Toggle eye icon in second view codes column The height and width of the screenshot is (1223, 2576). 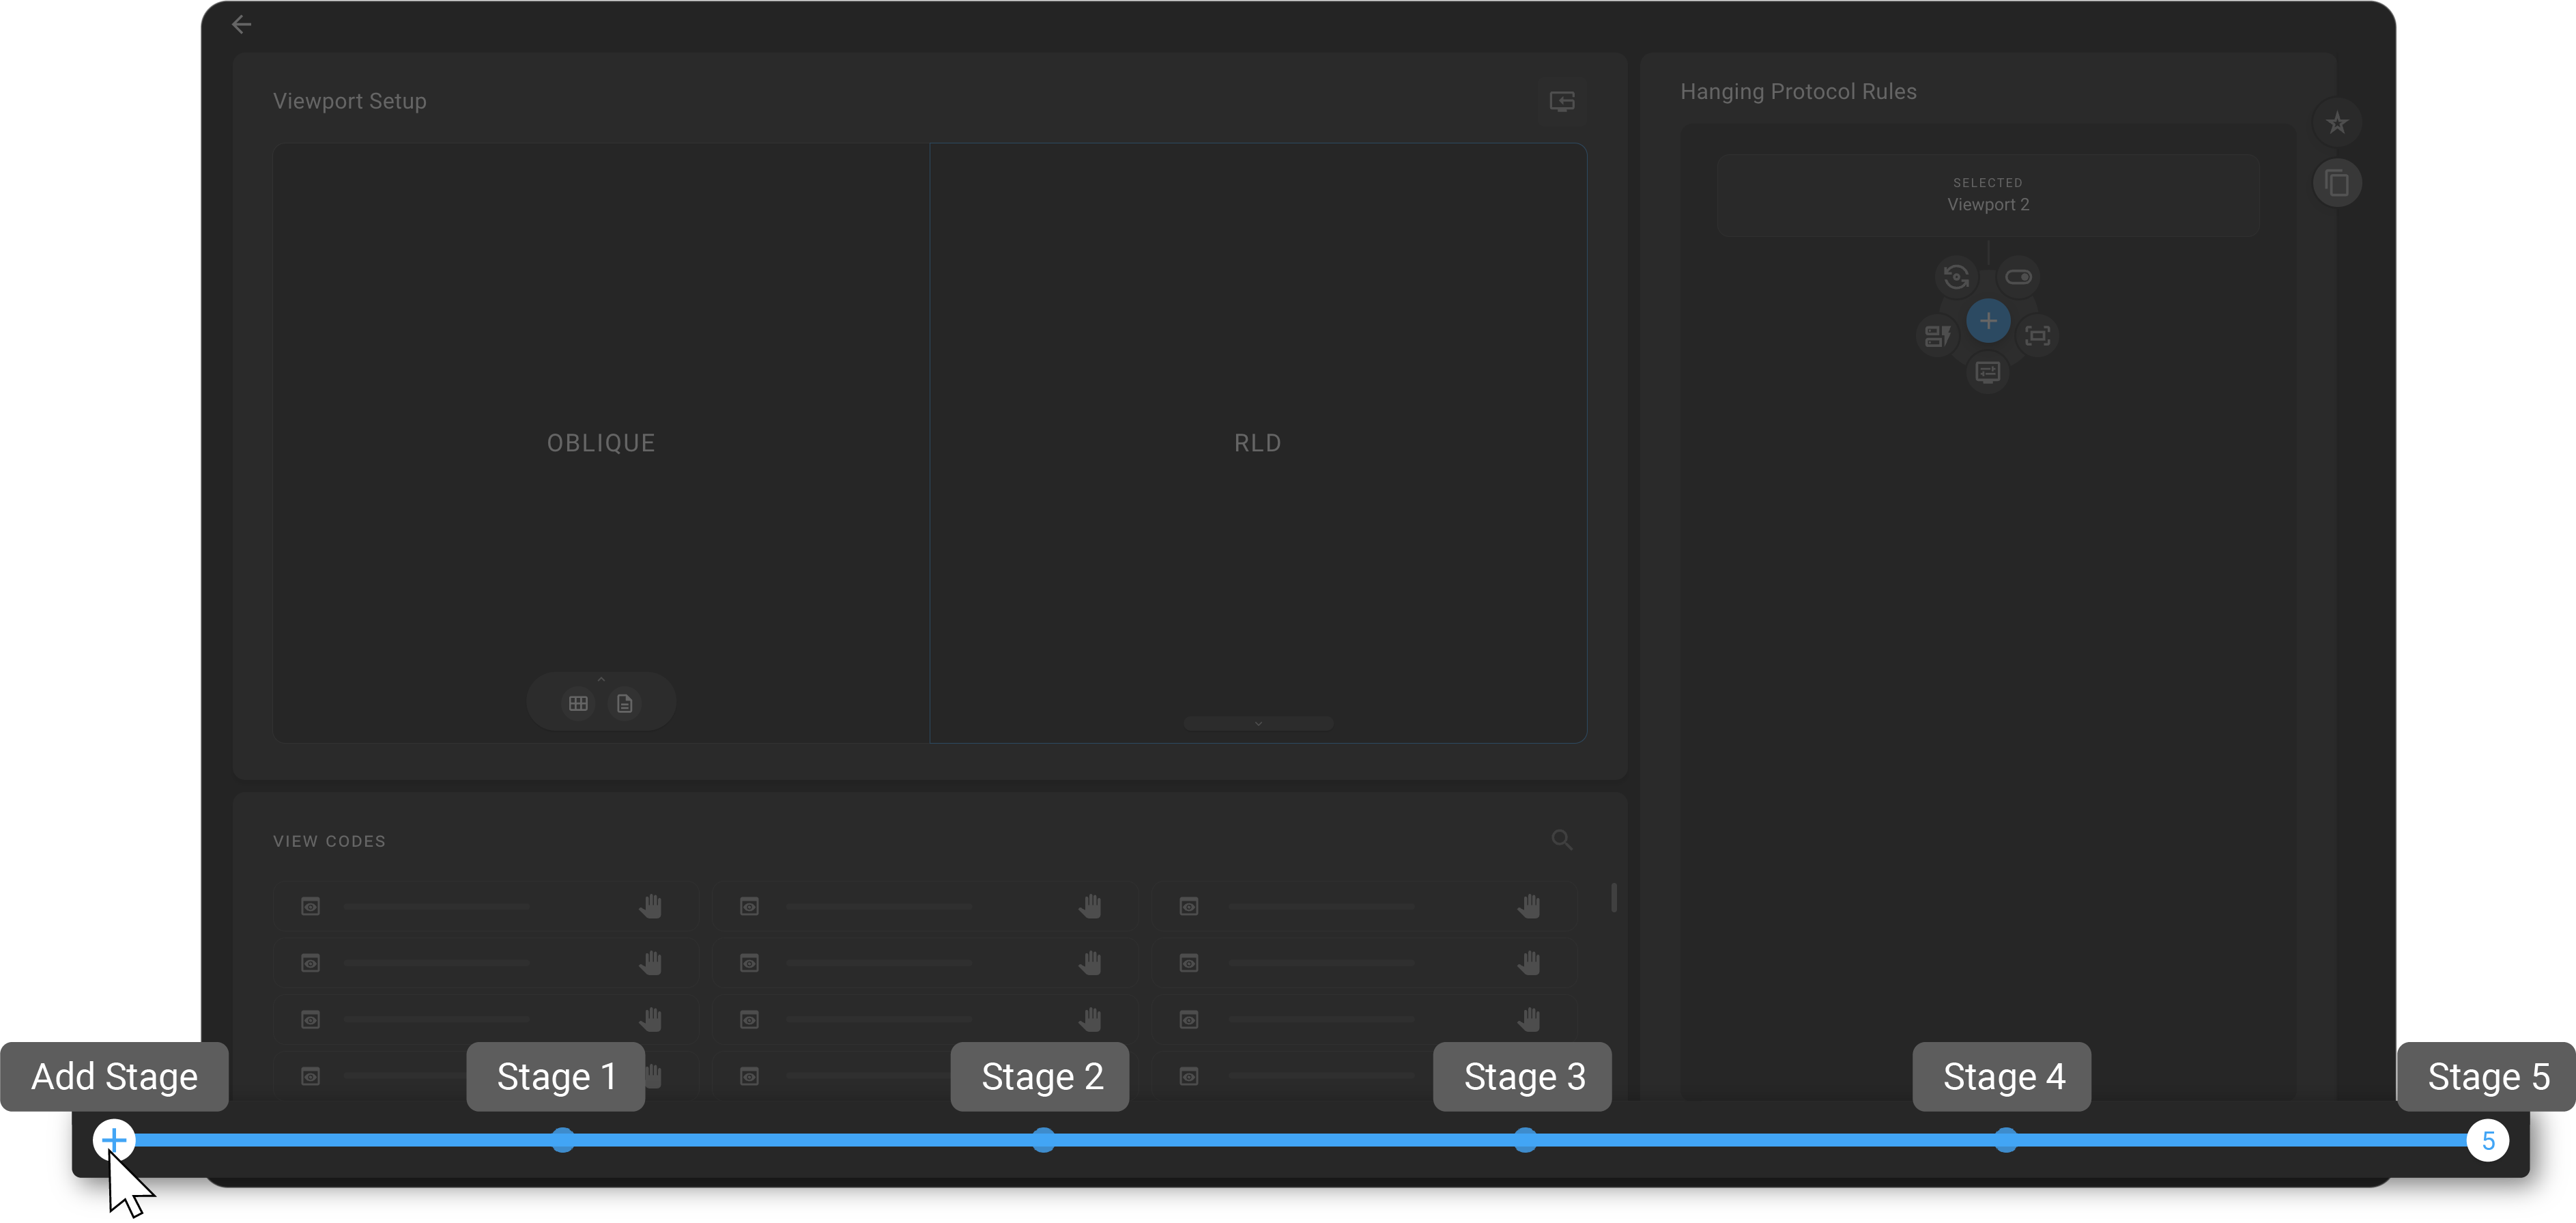(x=749, y=907)
